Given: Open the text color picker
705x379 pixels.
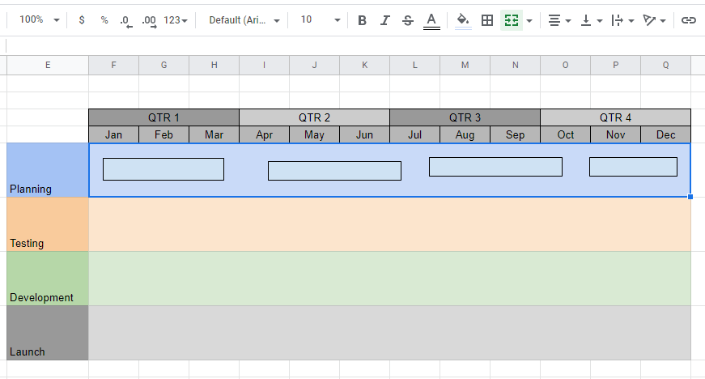Looking at the screenshot, I should point(431,20).
